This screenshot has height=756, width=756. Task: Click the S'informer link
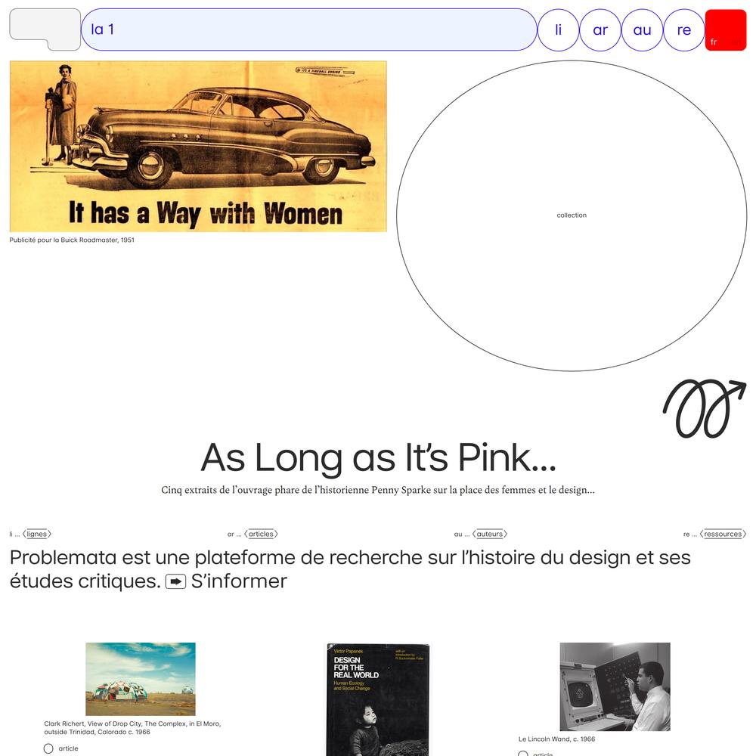click(239, 581)
